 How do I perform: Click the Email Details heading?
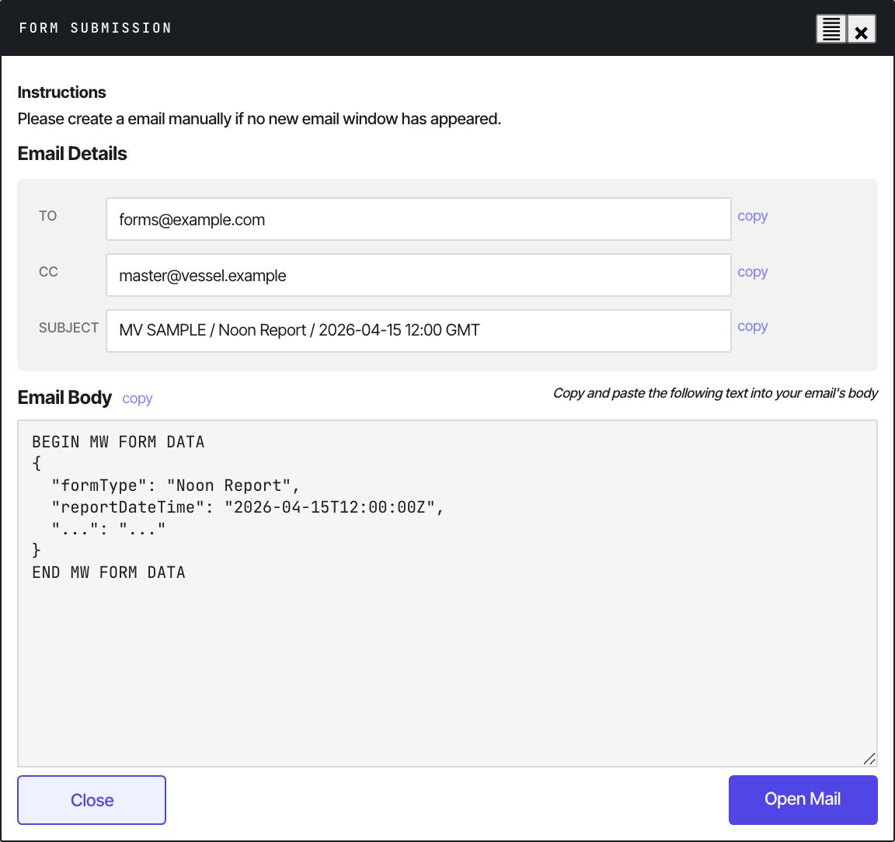coord(72,154)
